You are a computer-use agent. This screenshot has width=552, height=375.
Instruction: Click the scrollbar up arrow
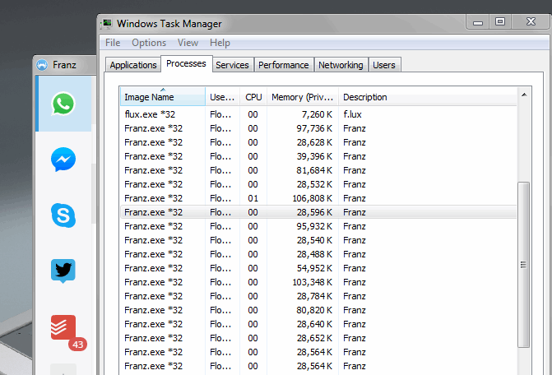click(x=524, y=95)
